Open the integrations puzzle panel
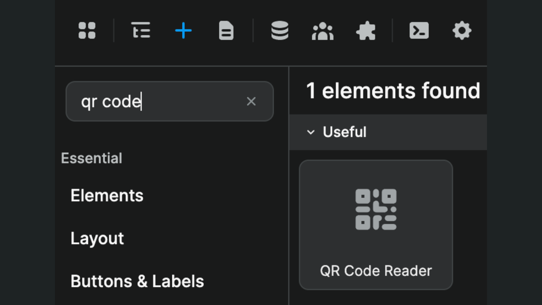This screenshot has width=542, height=305. tap(366, 31)
